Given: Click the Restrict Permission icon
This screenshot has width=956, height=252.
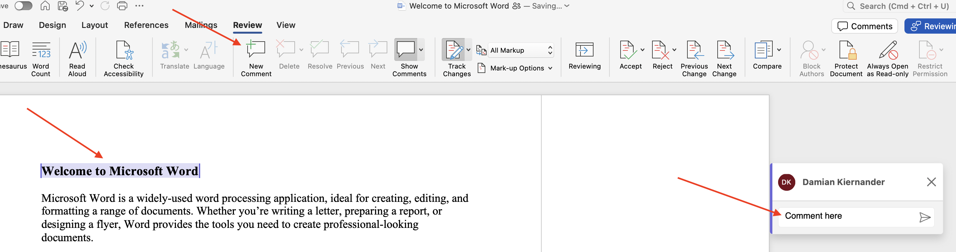Looking at the screenshot, I should [927, 50].
